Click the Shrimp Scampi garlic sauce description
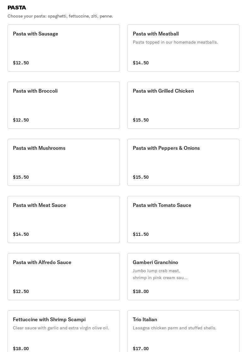 pos(61,328)
